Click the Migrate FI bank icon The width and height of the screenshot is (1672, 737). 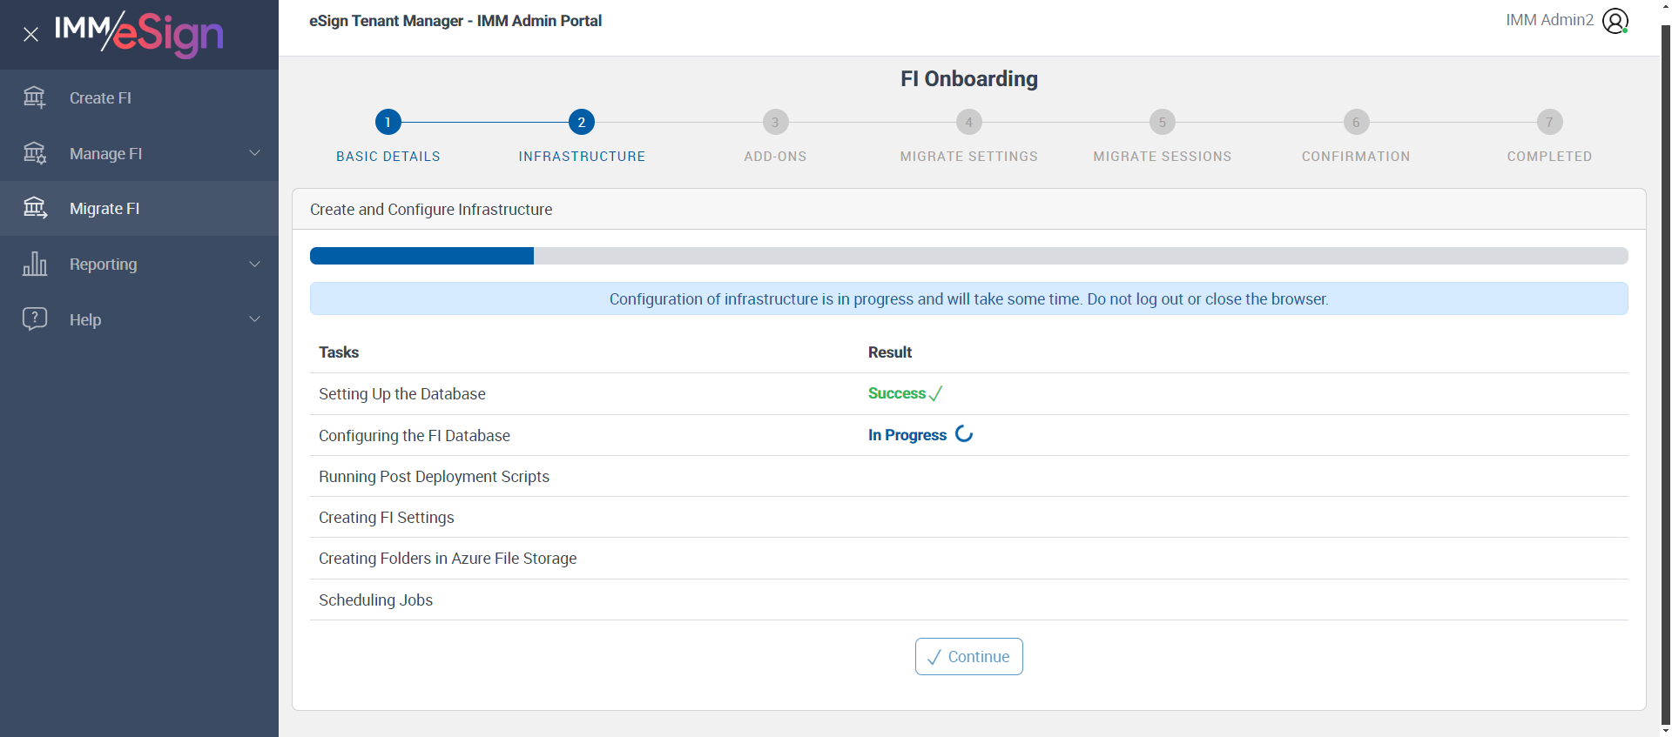(35, 208)
